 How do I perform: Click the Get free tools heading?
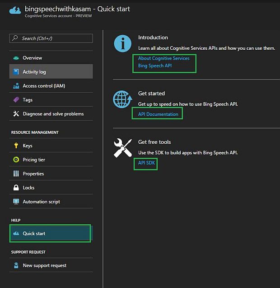154,142
